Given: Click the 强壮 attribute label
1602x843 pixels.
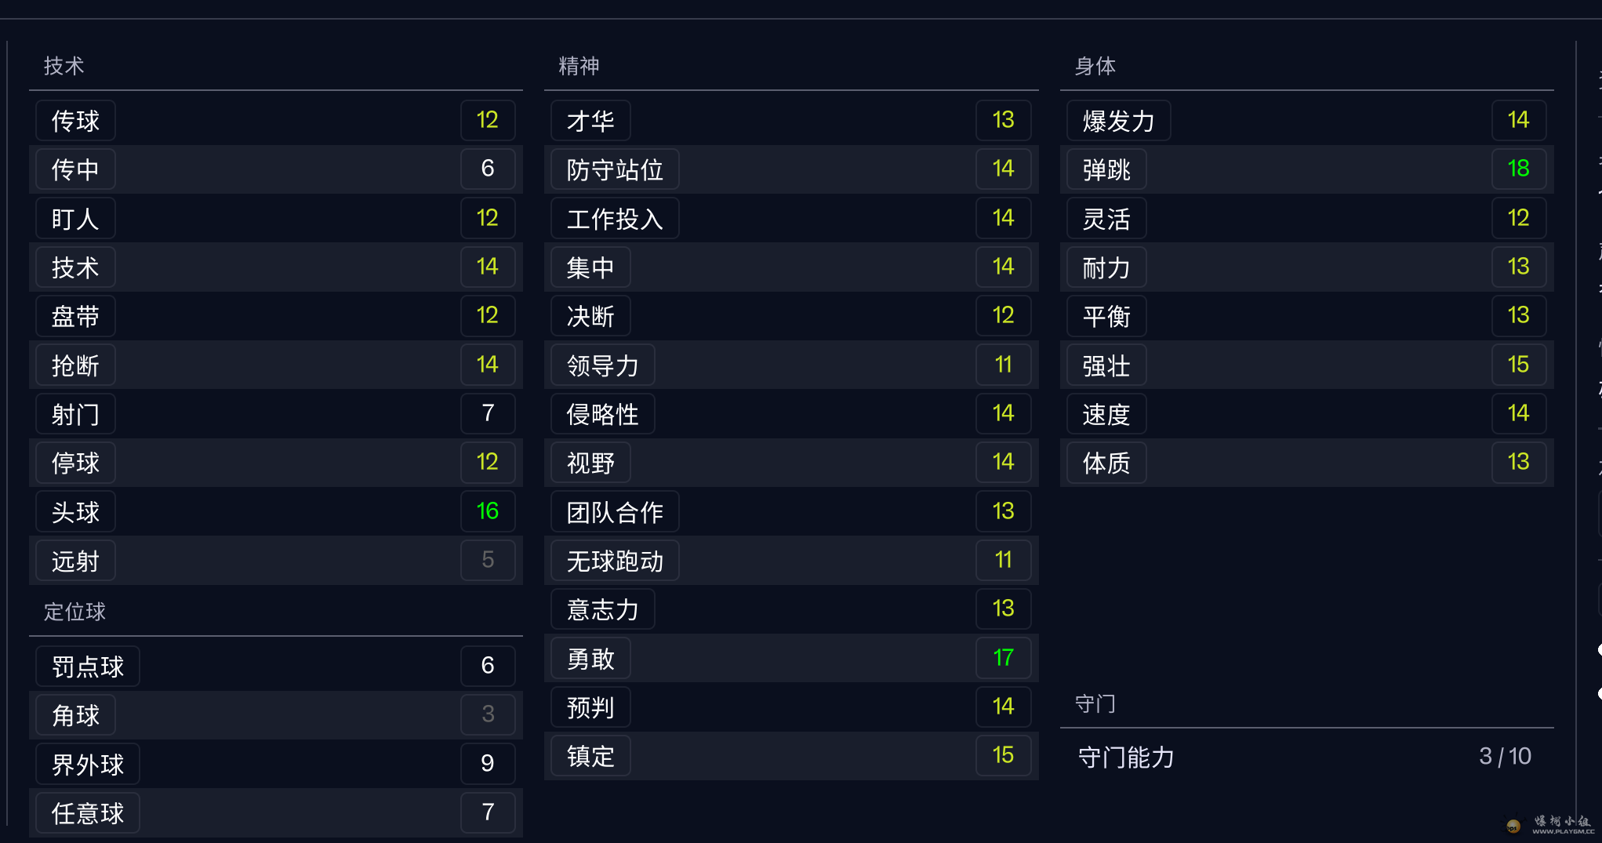Looking at the screenshot, I should click(1106, 365).
